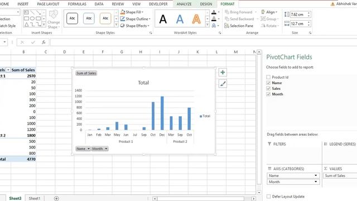Open Shape Effects menu

click(135, 26)
